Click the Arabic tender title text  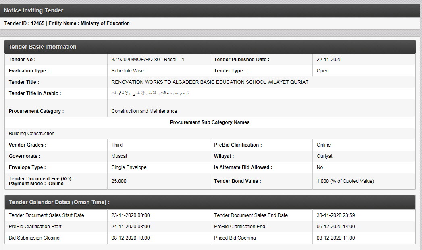[x=150, y=93]
